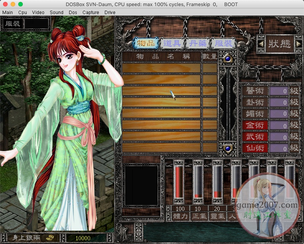Image resolution: width=304 pixels, height=244 pixels.
Task: Click the 金術 level value field
Action: (x=279, y=126)
